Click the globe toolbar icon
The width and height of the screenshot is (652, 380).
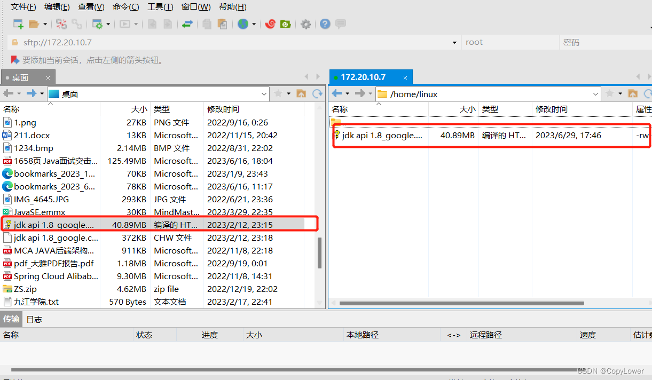[243, 24]
